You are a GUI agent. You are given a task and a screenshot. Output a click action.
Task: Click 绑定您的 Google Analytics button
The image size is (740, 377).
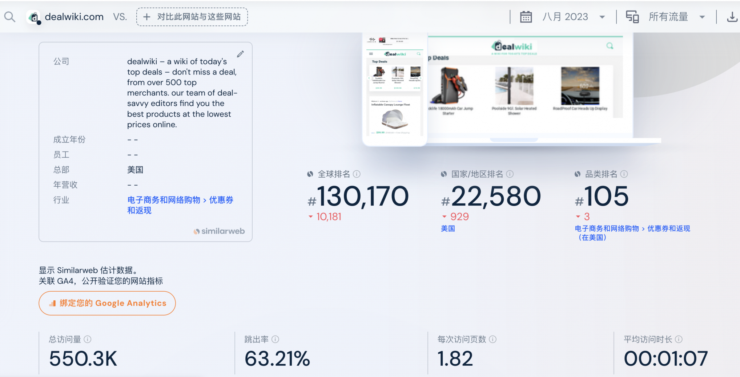tap(107, 303)
